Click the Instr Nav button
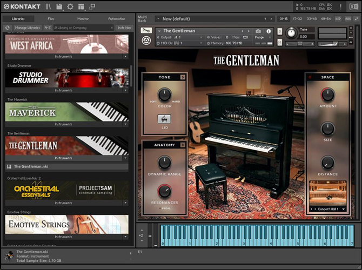 tap(123, 27)
